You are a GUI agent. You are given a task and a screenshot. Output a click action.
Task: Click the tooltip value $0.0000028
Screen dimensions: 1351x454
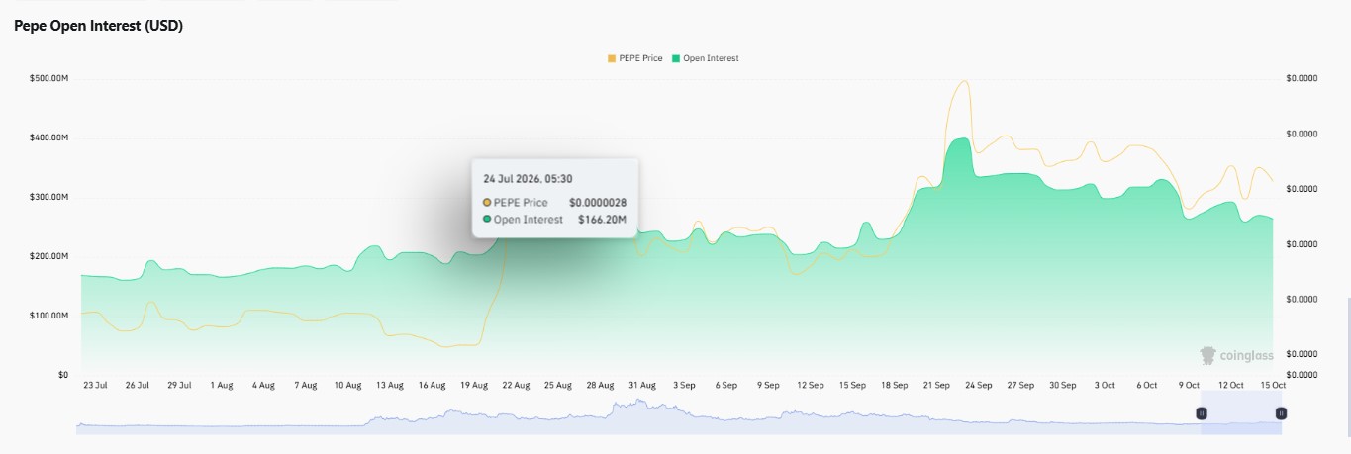click(x=598, y=202)
